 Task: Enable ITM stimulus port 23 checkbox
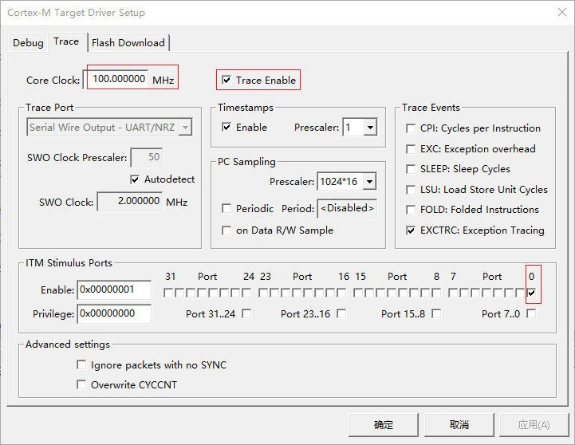point(263,293)
